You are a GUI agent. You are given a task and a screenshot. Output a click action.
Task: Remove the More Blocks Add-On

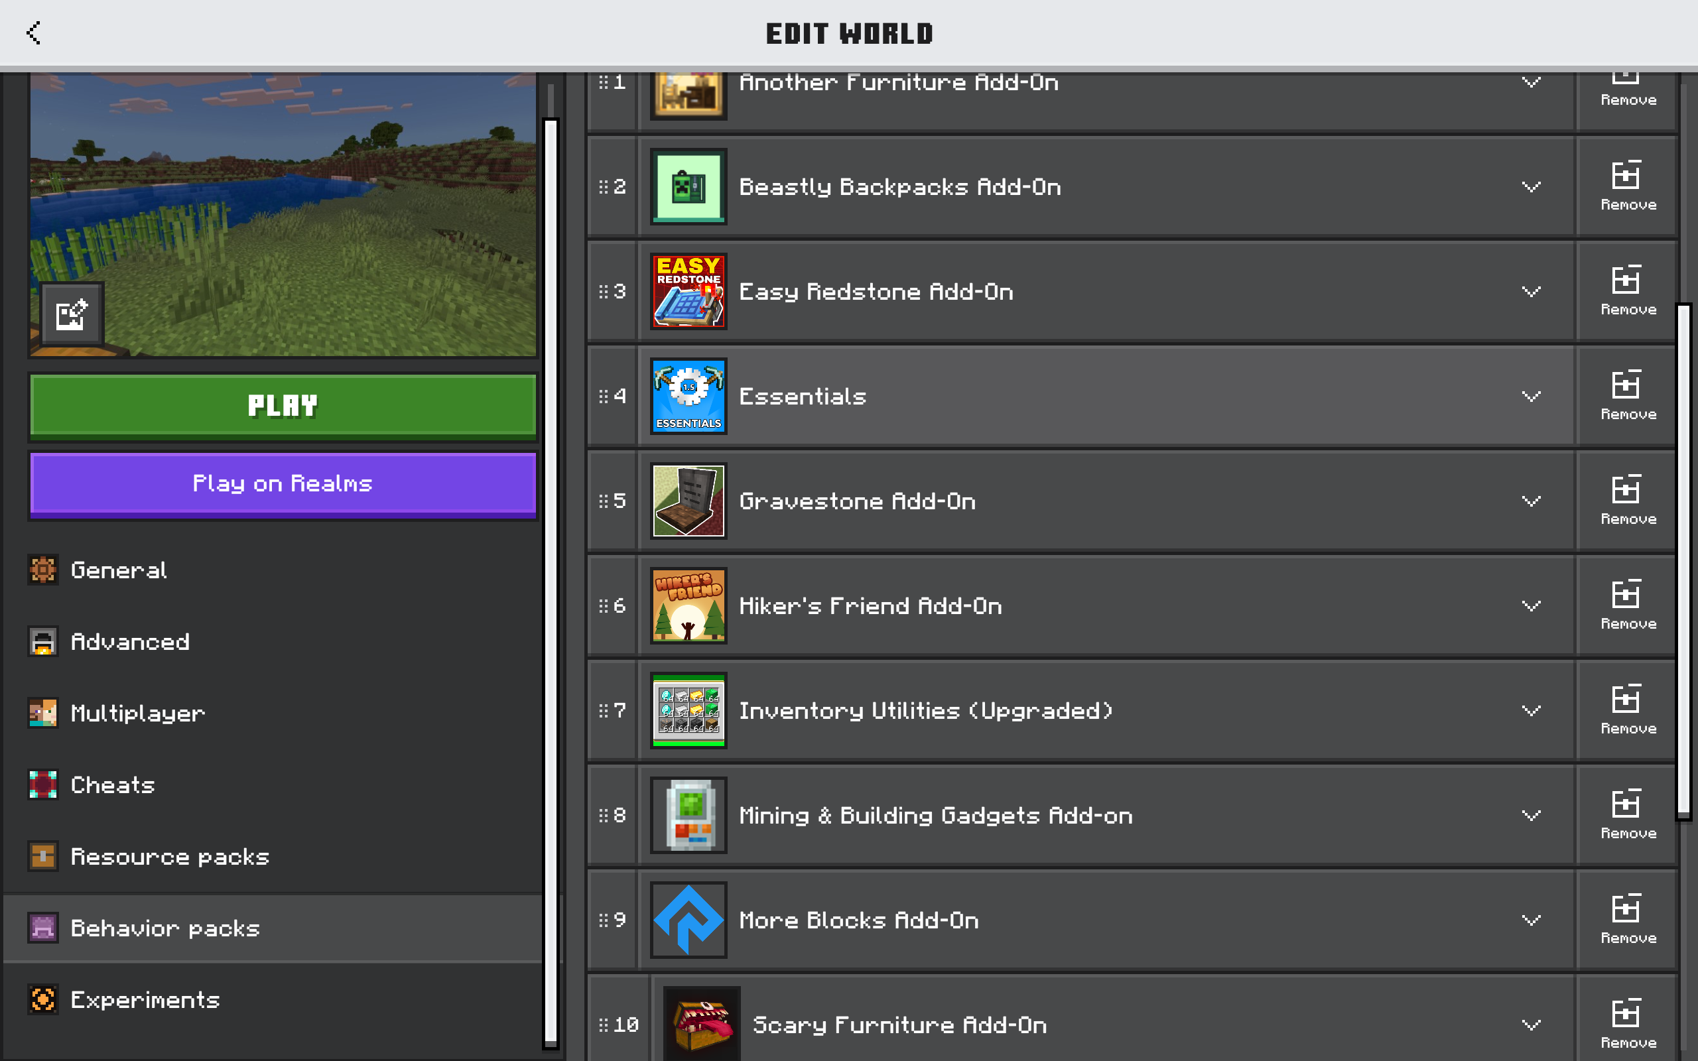[x=1627, y=919]
